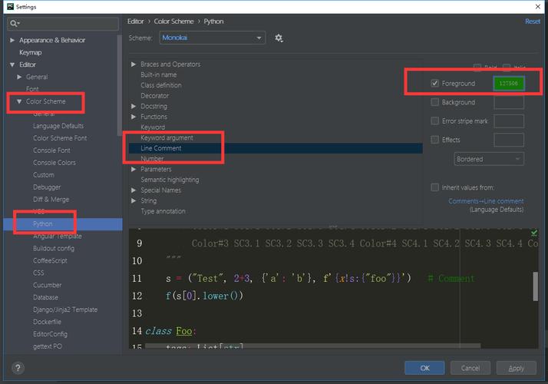Select Keyword argument in attributes list
The image size is (548, 384).
167,137
